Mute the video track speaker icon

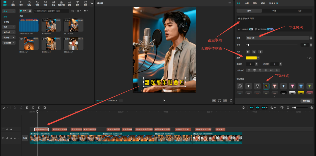tap(15, 138)
